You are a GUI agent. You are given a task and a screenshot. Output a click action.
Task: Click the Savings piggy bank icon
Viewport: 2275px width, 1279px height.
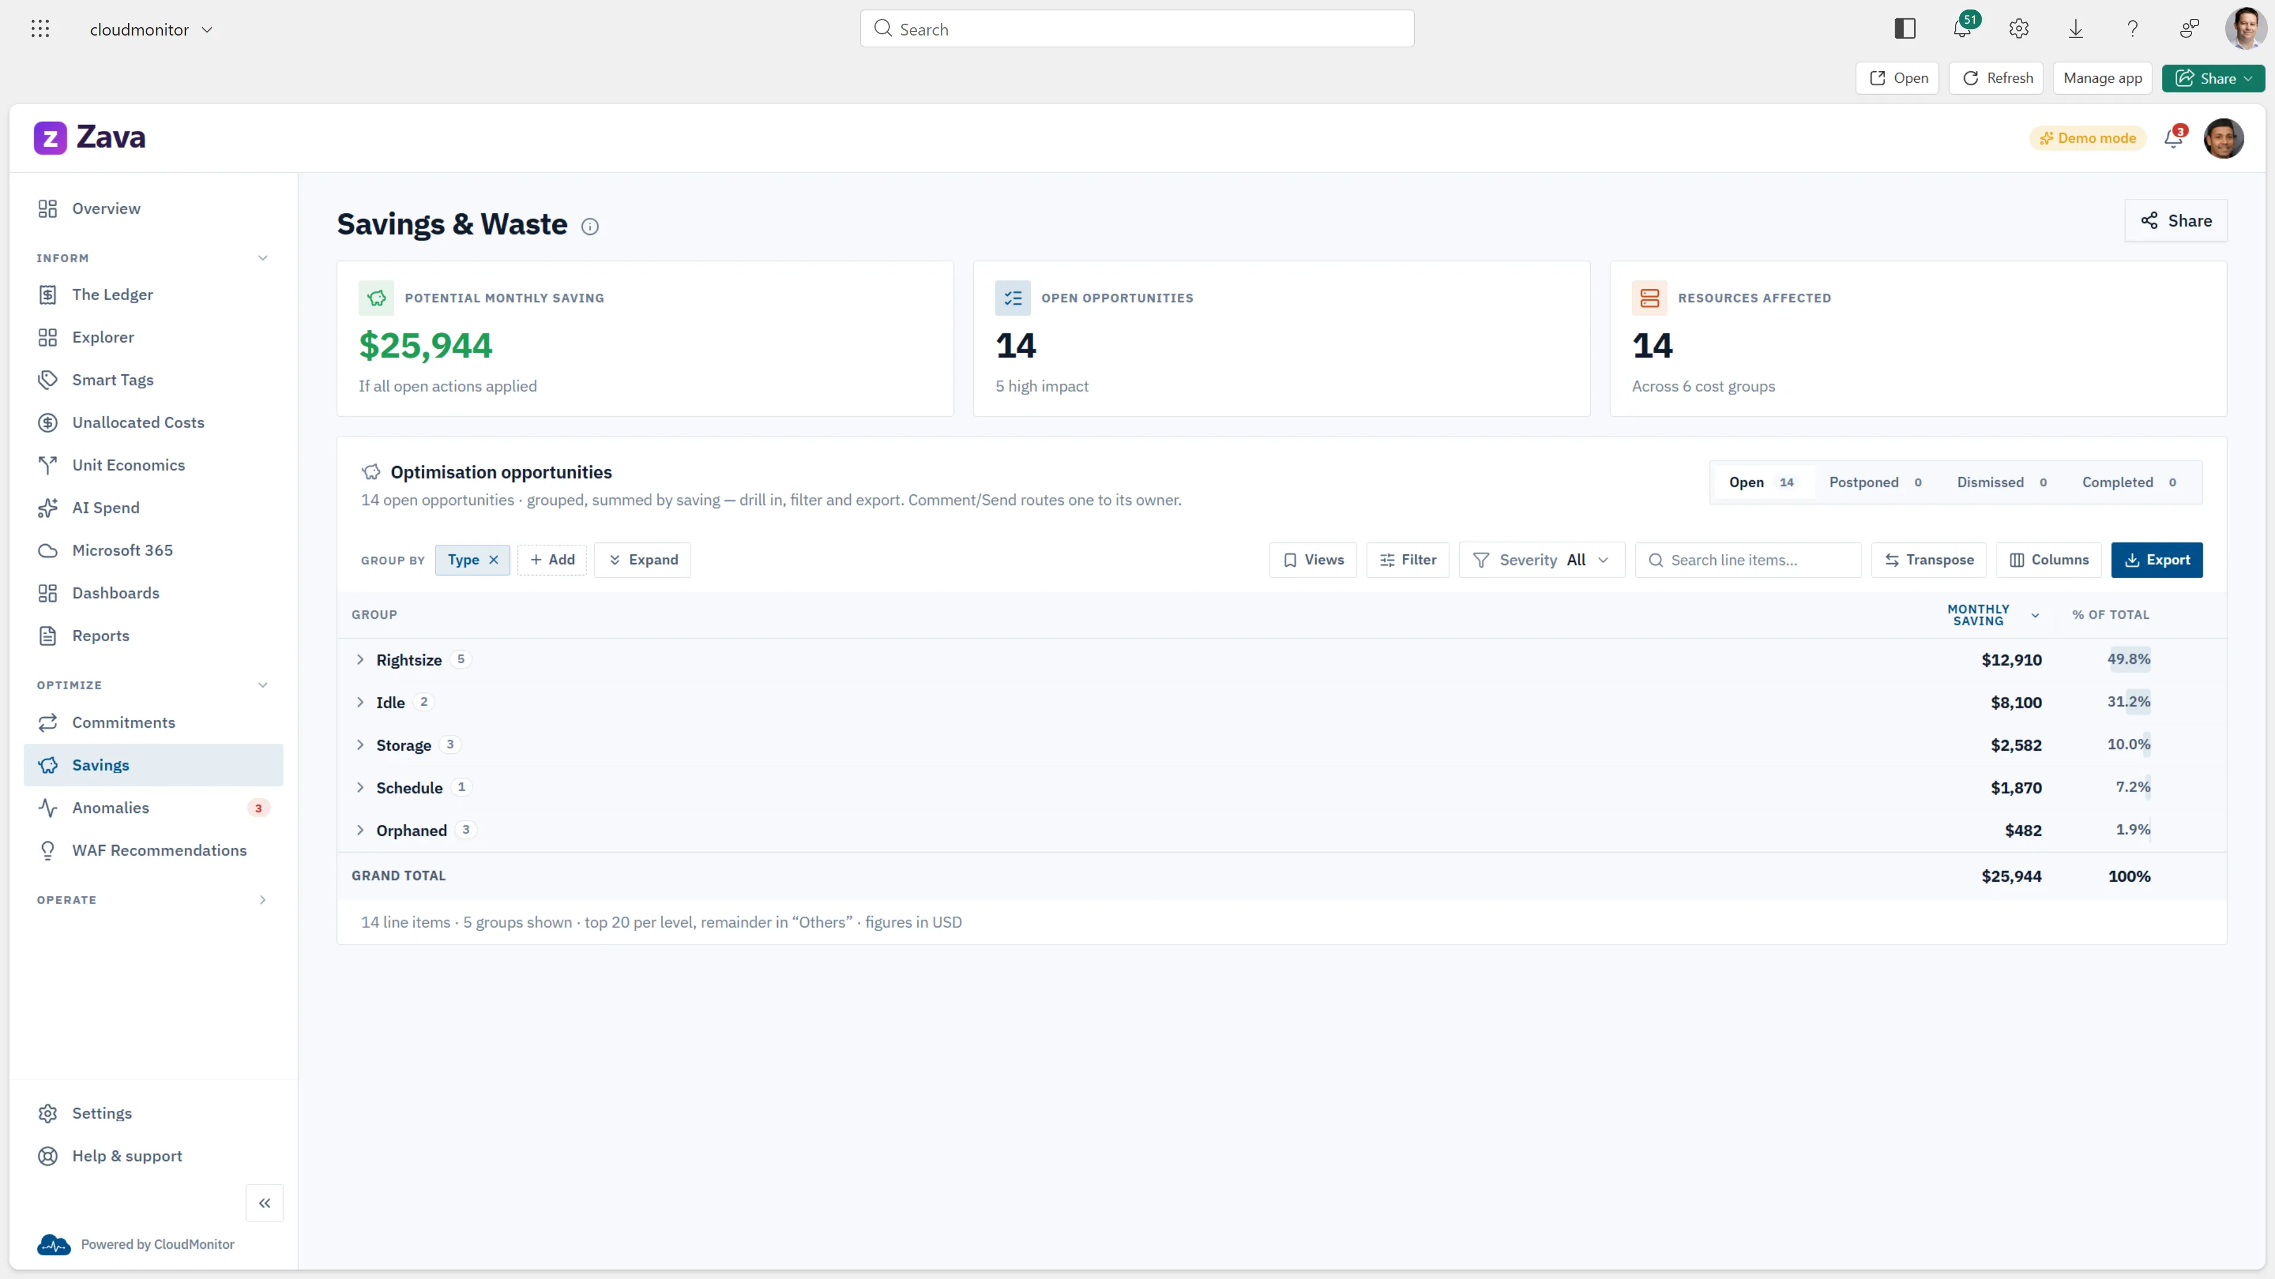pyautogui.click(x=47, y=765)
